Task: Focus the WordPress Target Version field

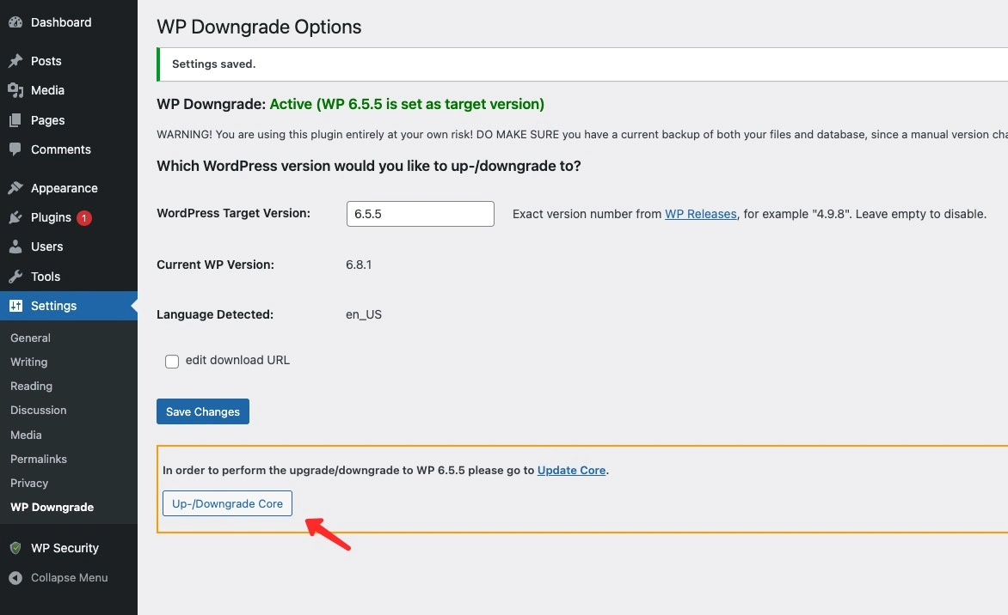Action: coord(421,214)
